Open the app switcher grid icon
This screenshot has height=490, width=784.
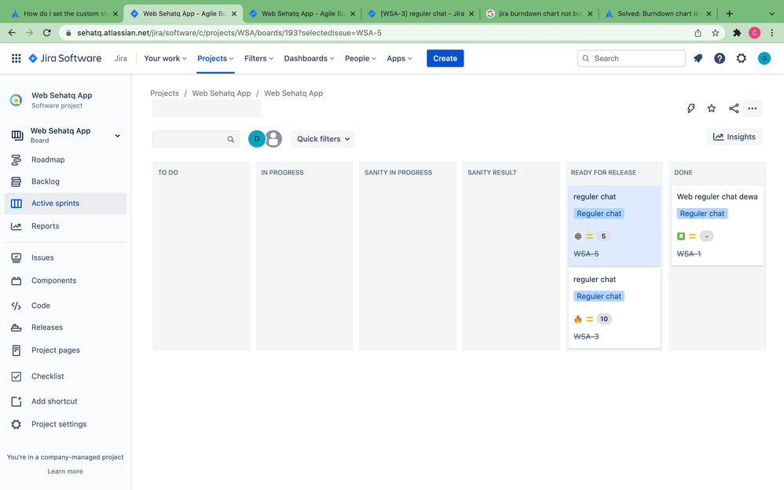(16, 58)
